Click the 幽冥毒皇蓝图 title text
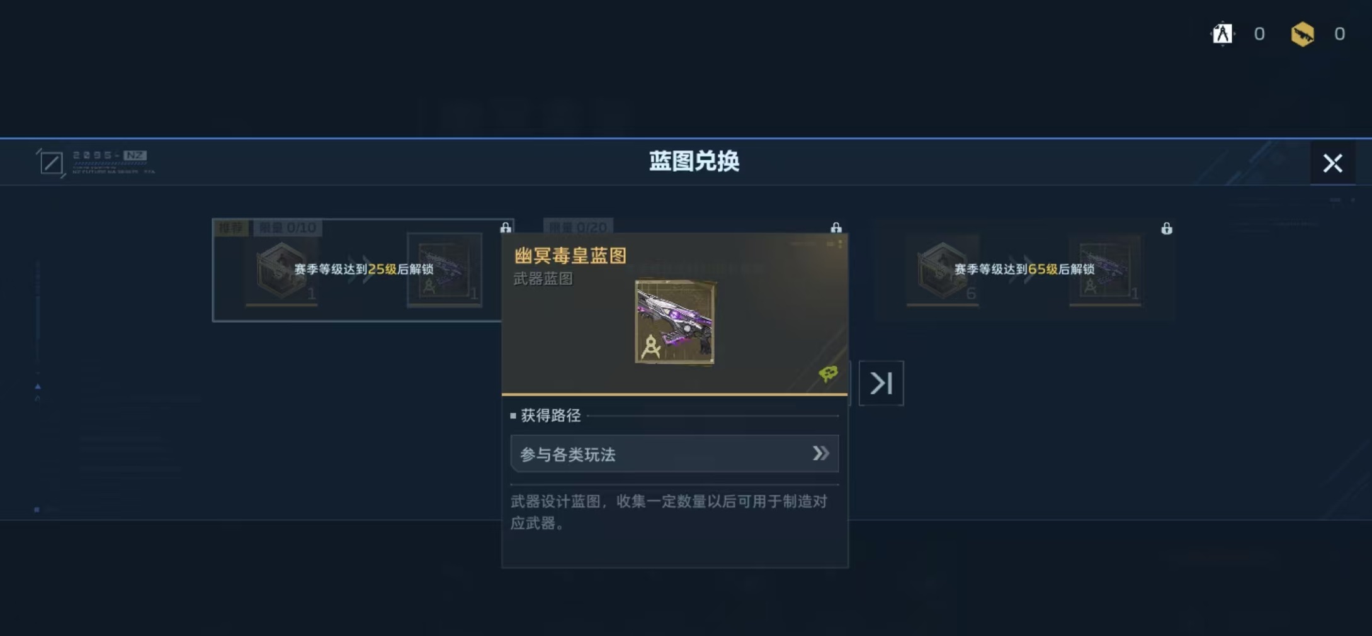The width and height of the screenshot is (1372, 636). [x=570, y=255]
